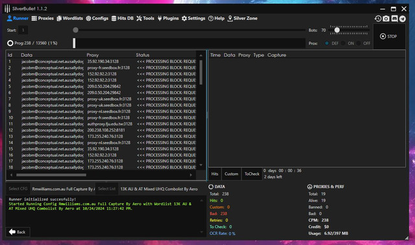Click the 'Retries: 0' statistic
The height and width of the screenshot is (245, 415).
(x=219, y=220)
